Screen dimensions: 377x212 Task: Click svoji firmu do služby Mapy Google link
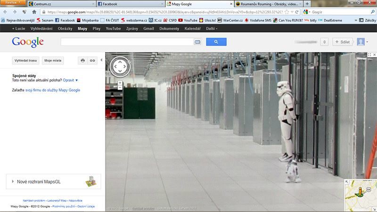53,90
